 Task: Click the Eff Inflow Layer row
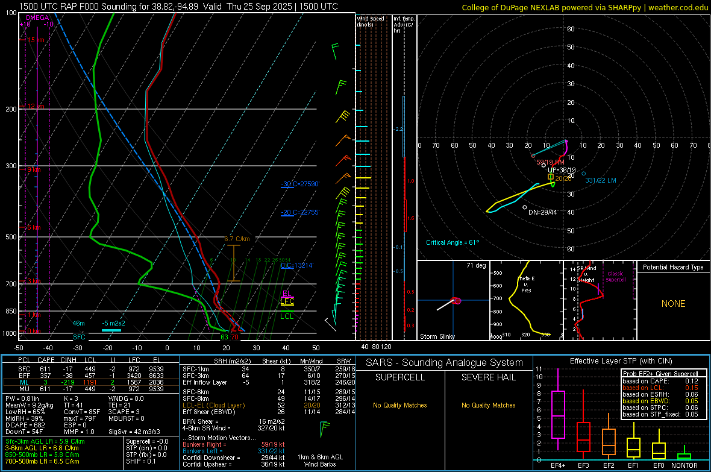(269, 382)
